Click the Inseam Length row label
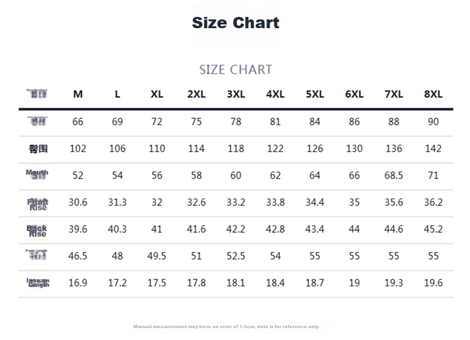The width and height of the screenshot is (470, 340). (x=38, y=282)
